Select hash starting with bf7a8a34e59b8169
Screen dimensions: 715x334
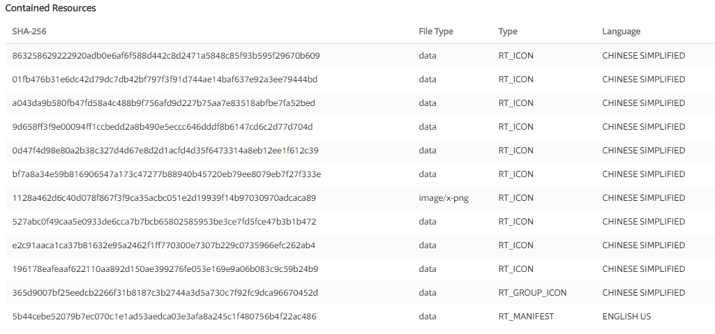[x=167, y=174]
